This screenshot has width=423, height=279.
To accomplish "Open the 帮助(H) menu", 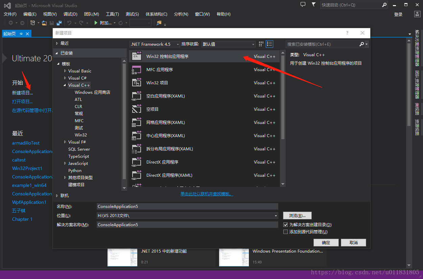I will (x=224, y=14).
